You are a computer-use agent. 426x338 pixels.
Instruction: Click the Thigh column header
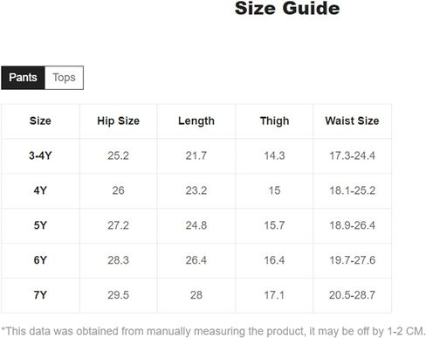click(274, 121)
